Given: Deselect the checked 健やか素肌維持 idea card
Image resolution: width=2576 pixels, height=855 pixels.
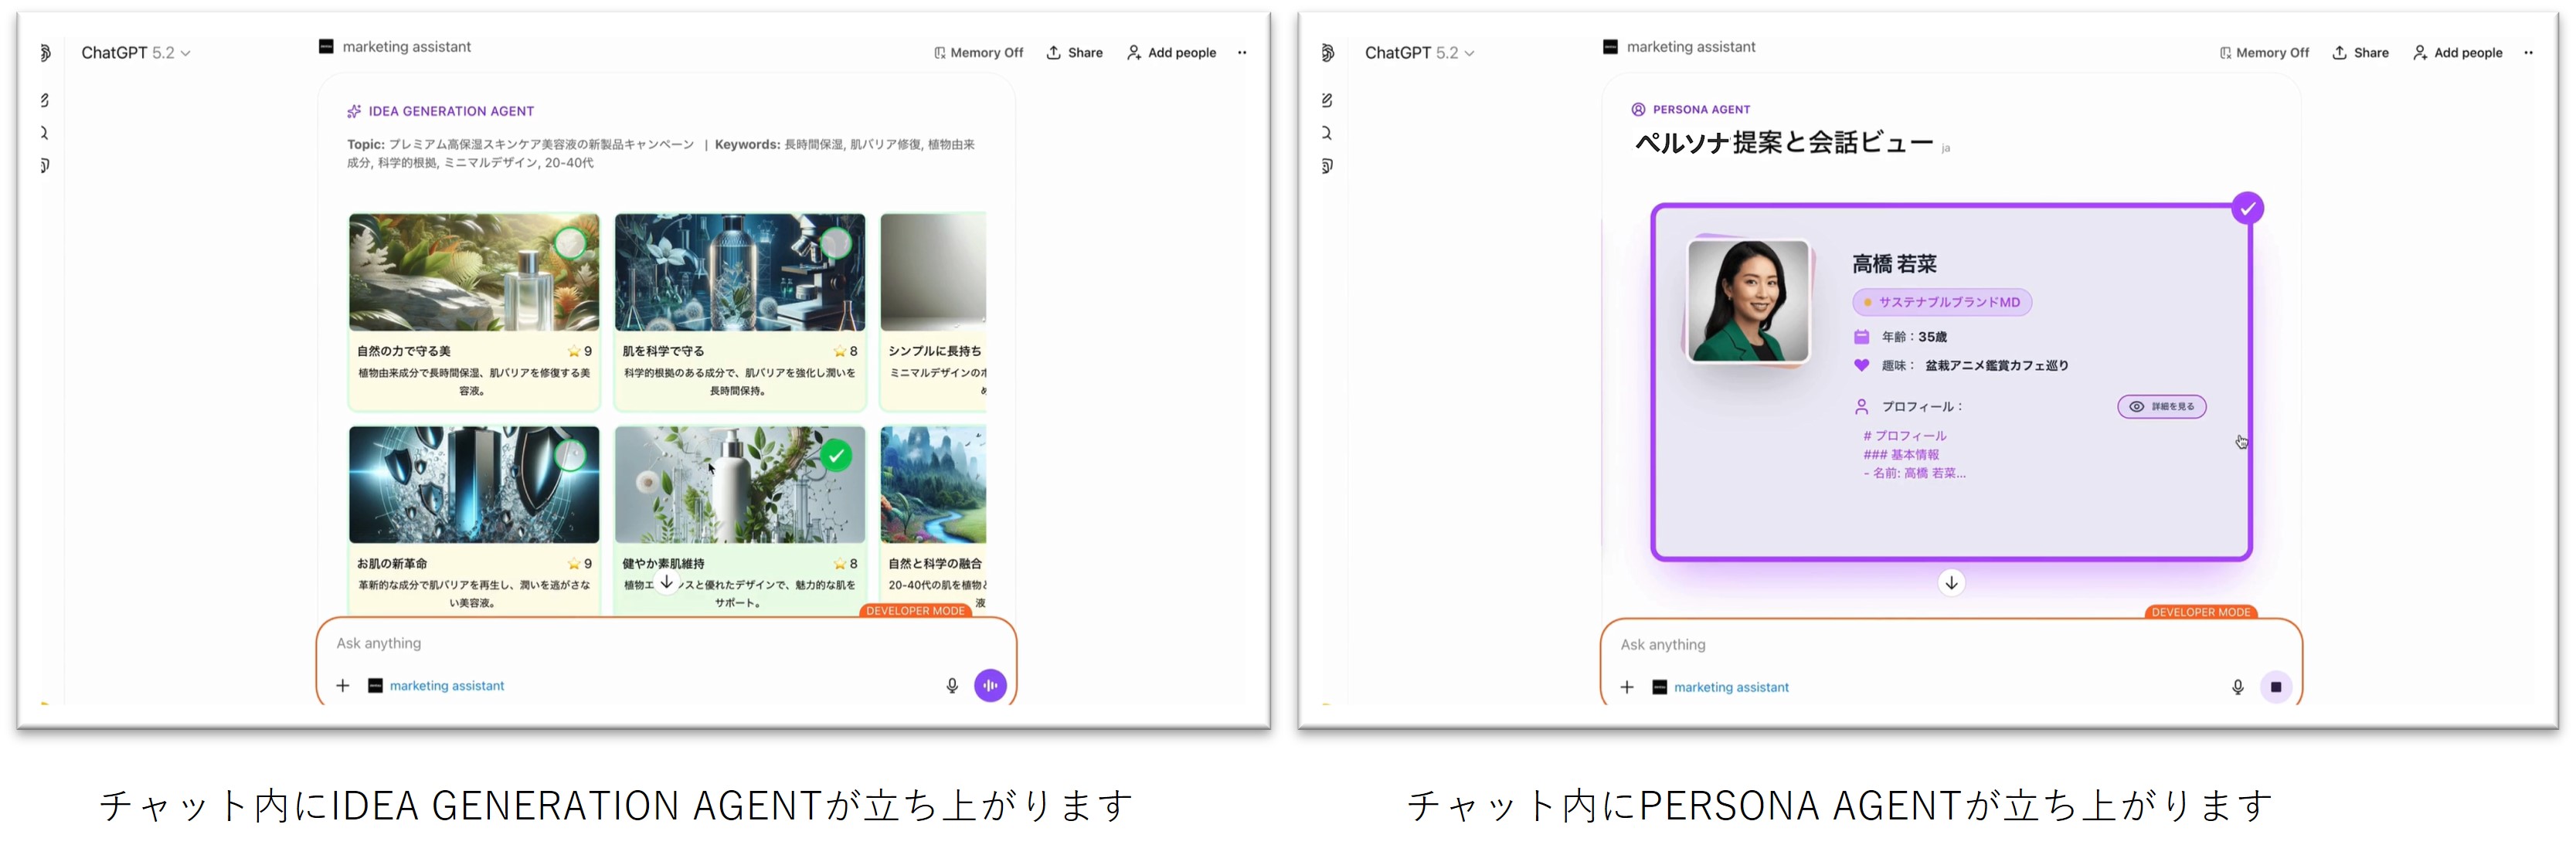Looking at the screenshot, I should (836, 456).
